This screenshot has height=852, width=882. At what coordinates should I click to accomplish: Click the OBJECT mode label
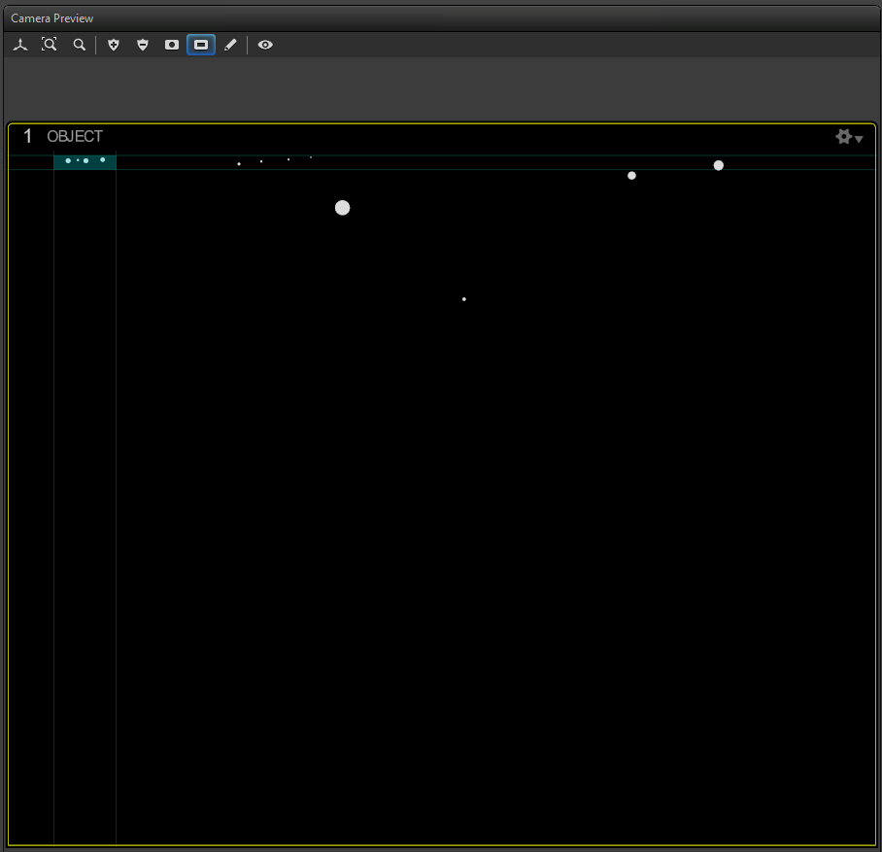pyautogui.click(x=75, y=137)
